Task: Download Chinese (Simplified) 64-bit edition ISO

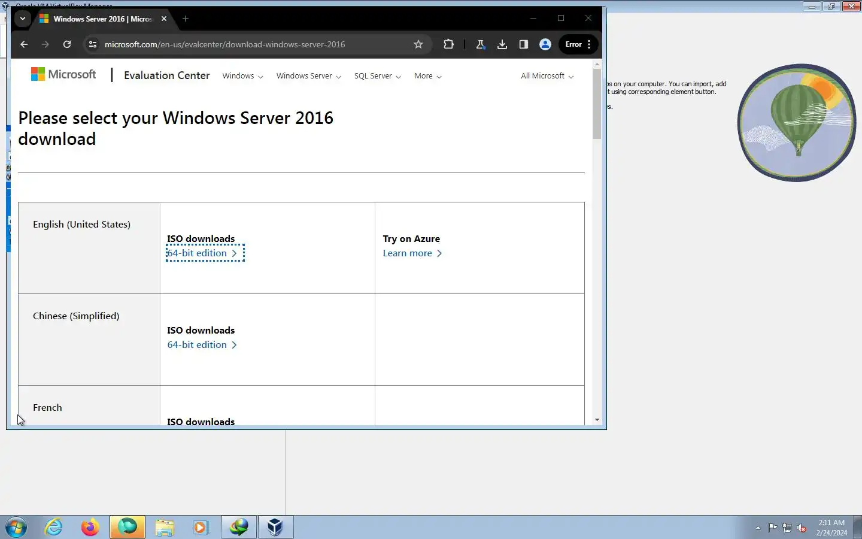Action: (202, 345)
